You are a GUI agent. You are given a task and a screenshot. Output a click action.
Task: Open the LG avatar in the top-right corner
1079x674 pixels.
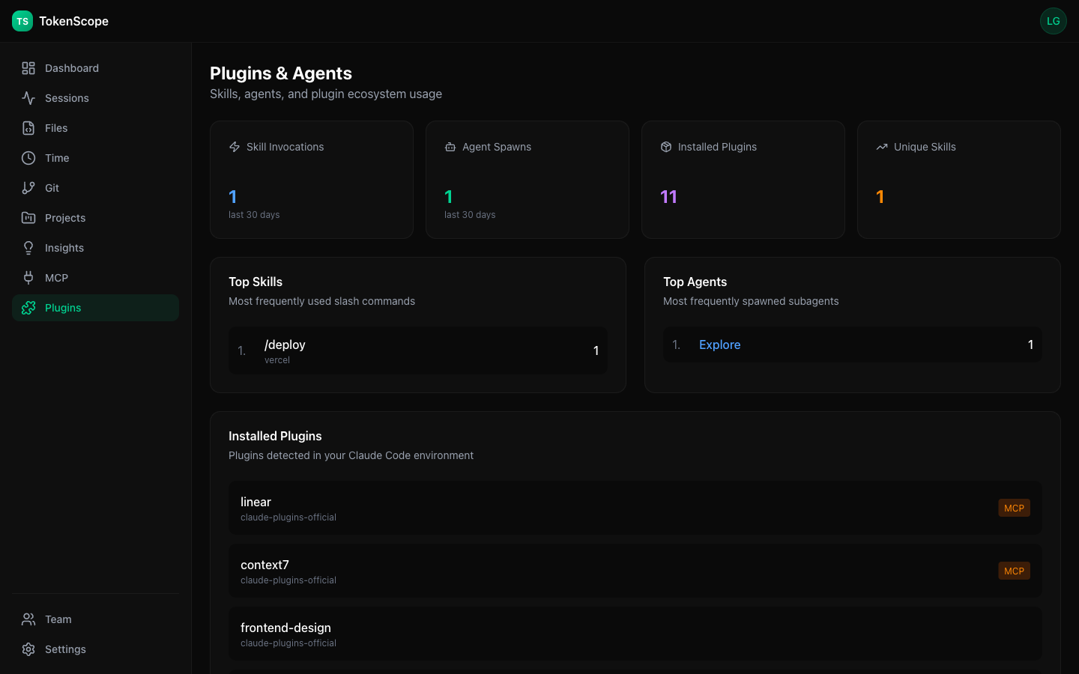tap(1053, 21)
